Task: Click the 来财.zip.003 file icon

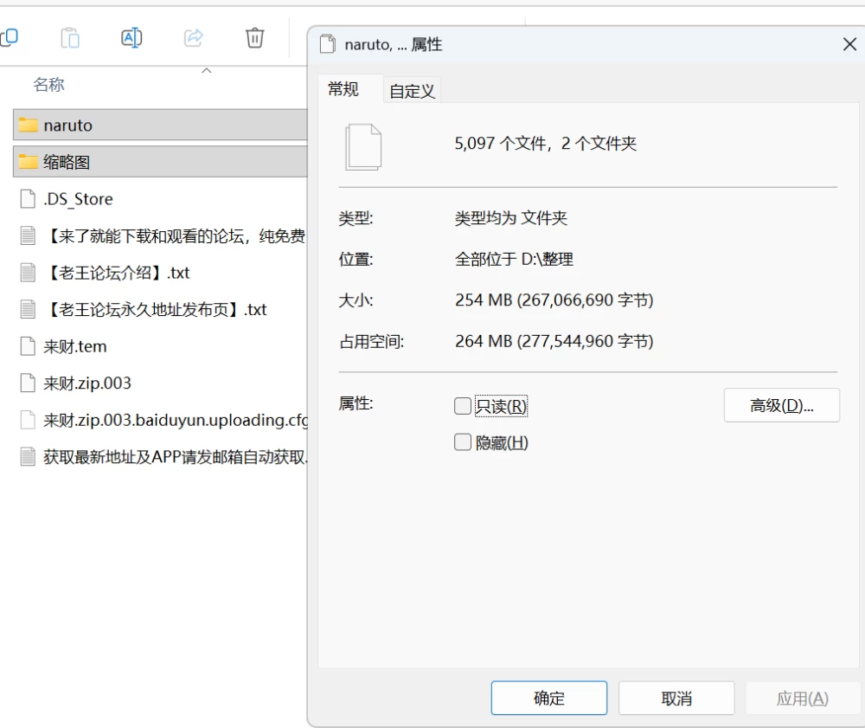Action: [28, 383]
